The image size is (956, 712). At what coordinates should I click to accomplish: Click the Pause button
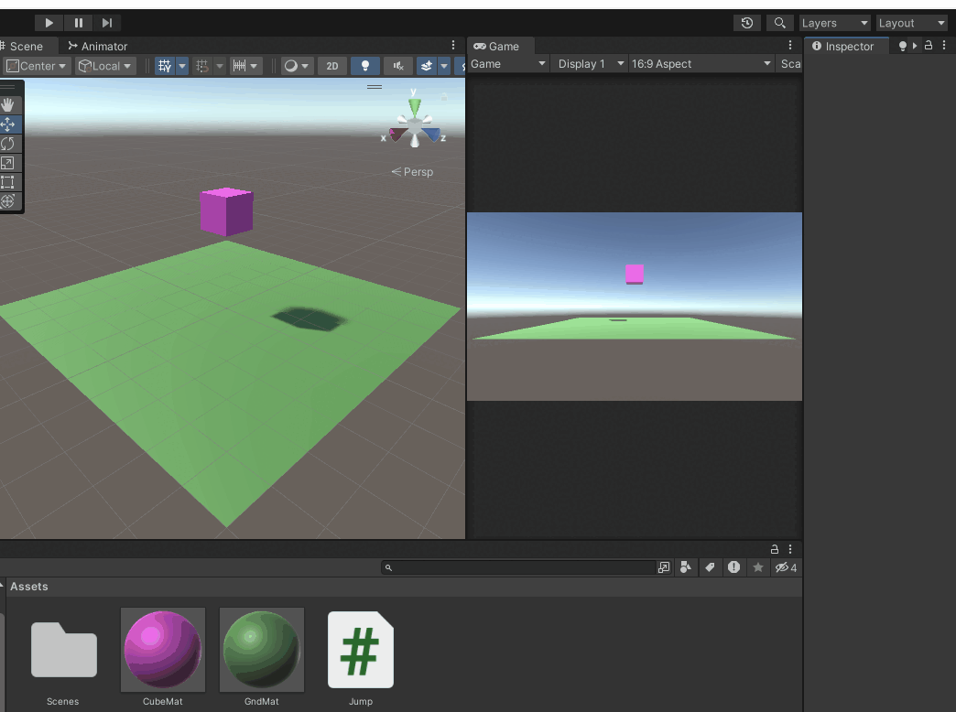(78, 23)
